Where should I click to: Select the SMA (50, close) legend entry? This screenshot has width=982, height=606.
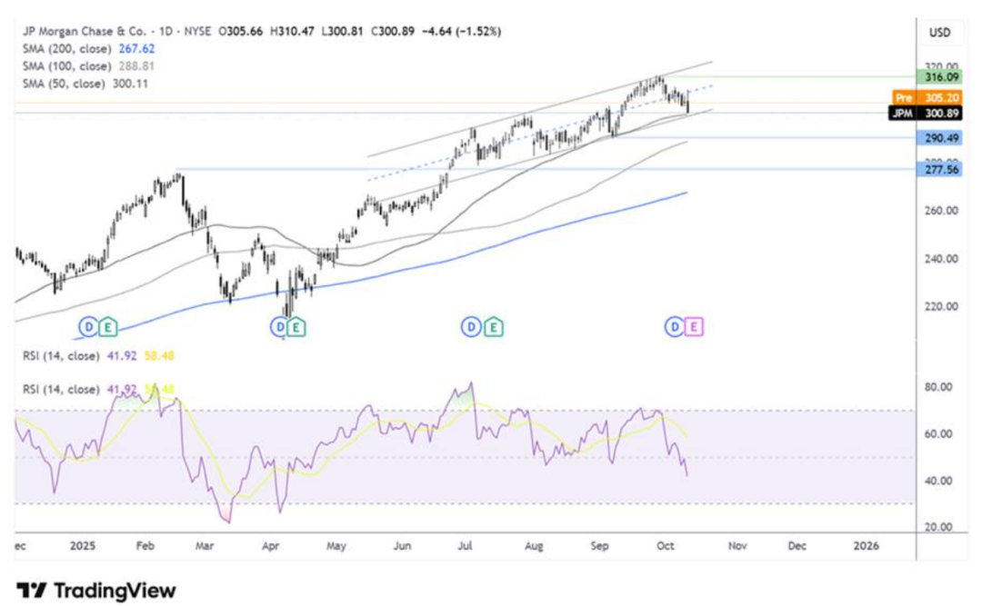pos(64,84)
